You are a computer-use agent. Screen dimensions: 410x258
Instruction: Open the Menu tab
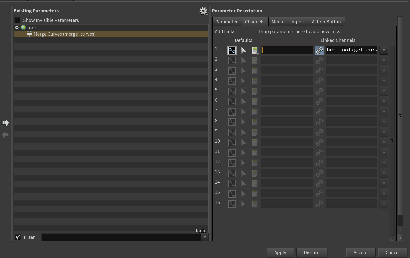pyautogui.click(x=278, y=22)
